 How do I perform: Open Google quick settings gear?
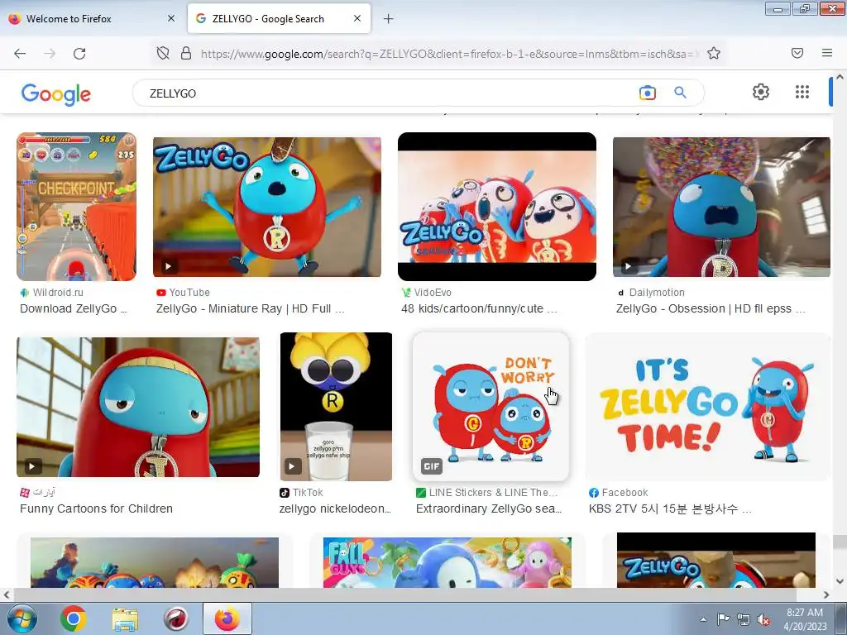pos(761,92)
